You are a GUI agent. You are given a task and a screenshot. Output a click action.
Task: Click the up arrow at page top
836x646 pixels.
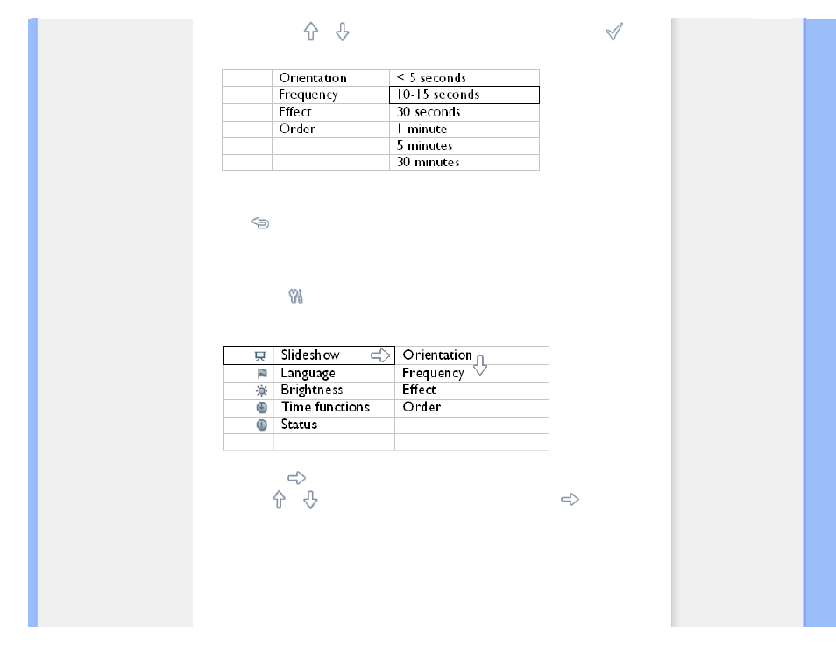coord(311,32)
